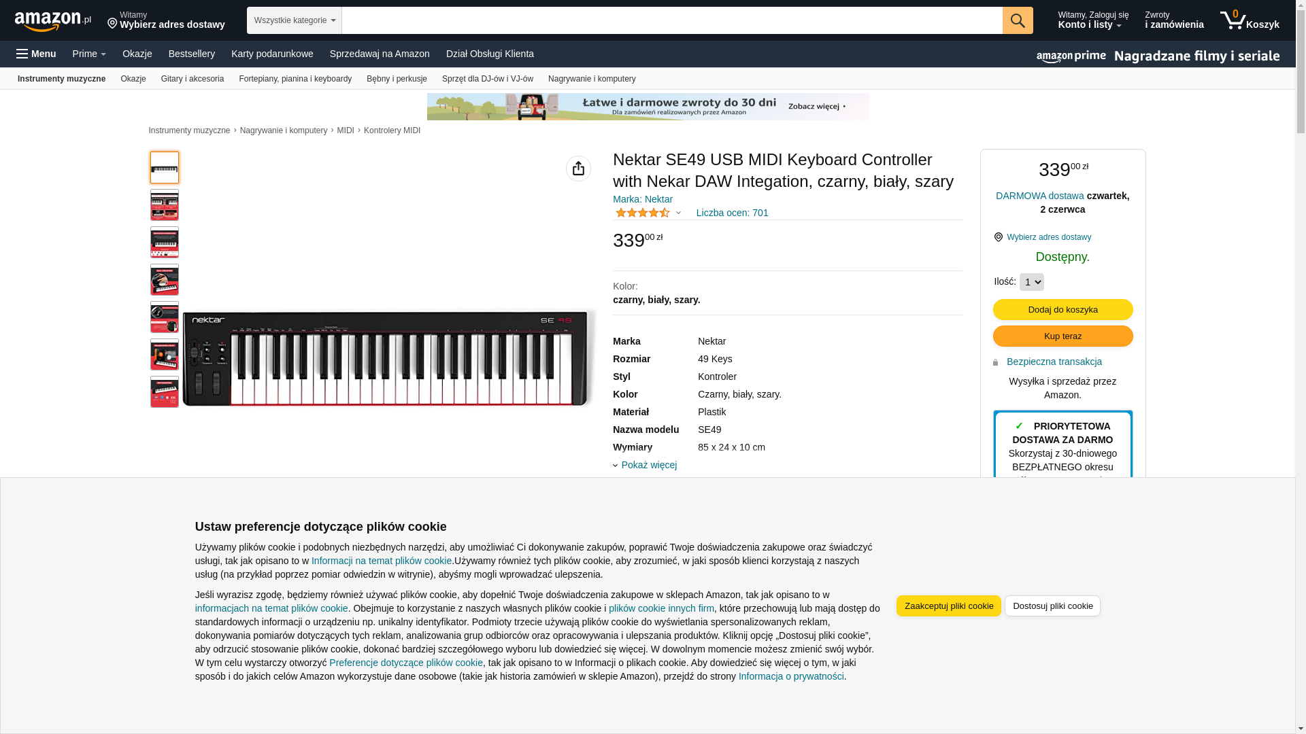The image size is (1306, 734).
Task: Click the Amazon.pl logo
Action: (52, 21)
